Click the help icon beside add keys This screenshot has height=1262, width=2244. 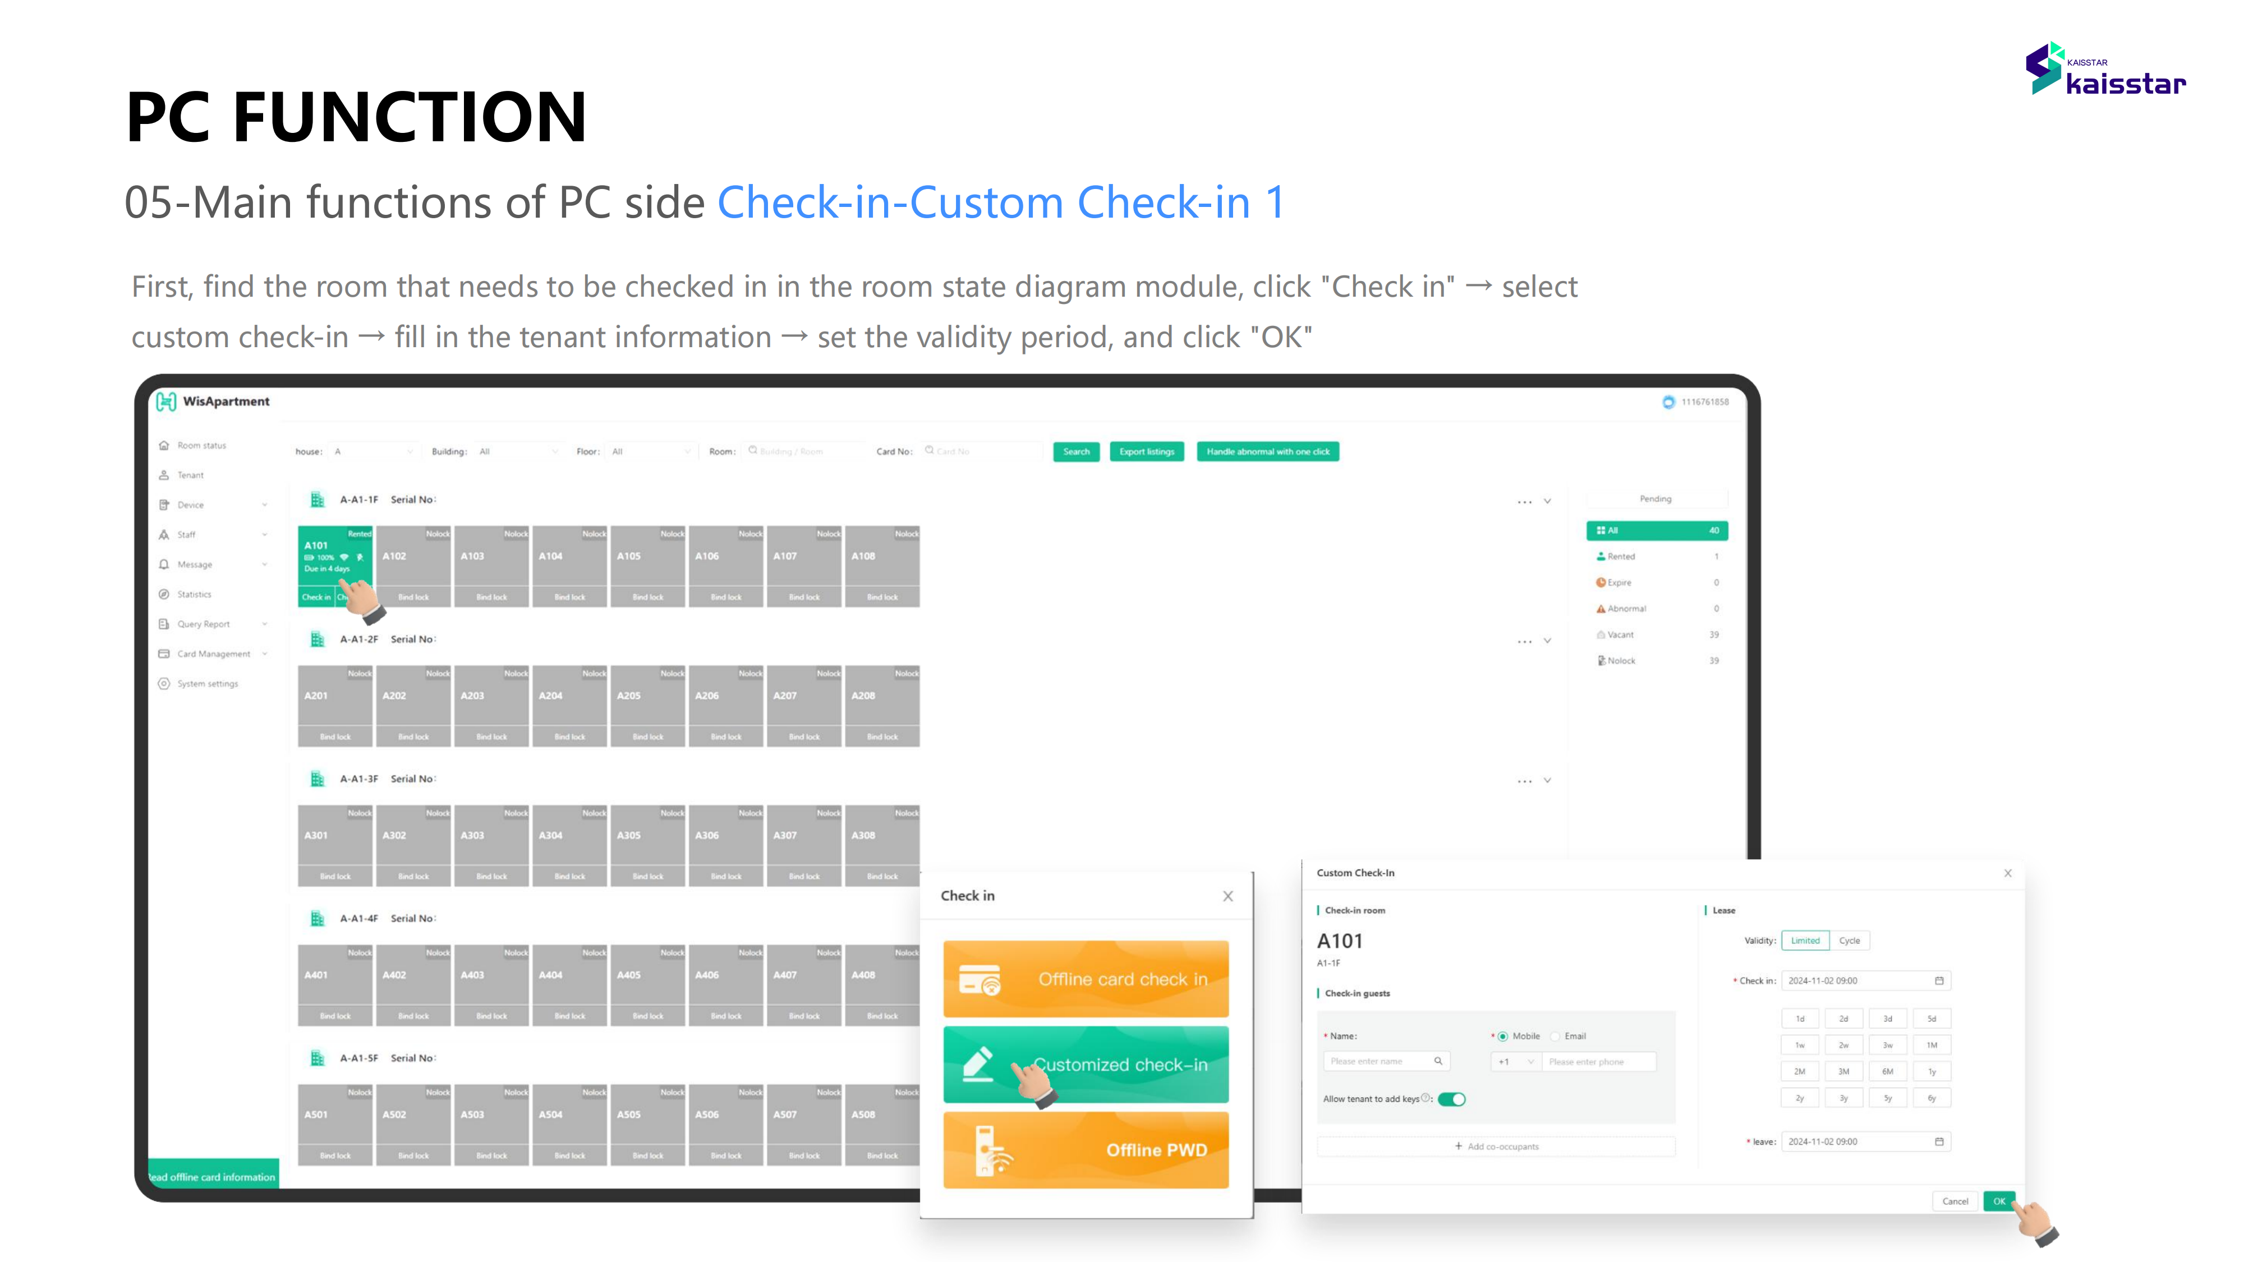(1425, 1098)
